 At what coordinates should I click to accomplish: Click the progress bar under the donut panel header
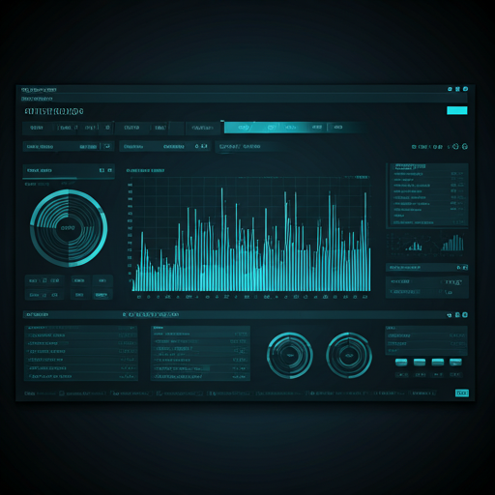(69, 178)
